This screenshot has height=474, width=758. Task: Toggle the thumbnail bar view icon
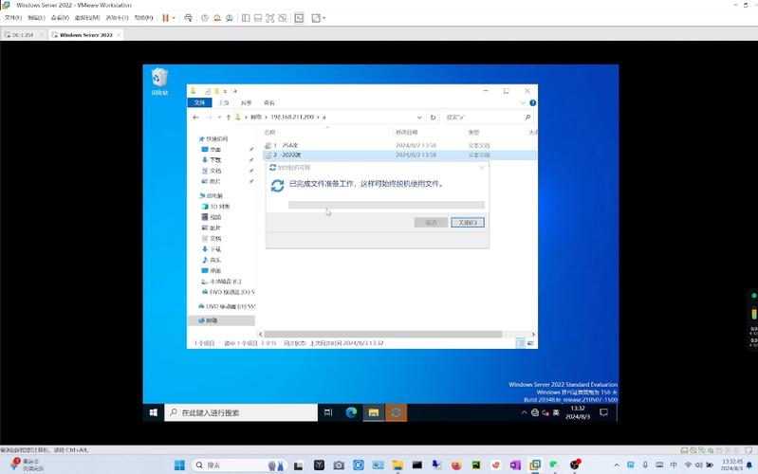click(258, 18)
